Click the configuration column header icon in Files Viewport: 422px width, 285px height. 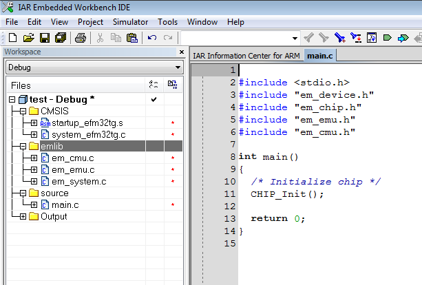point(154,85)
